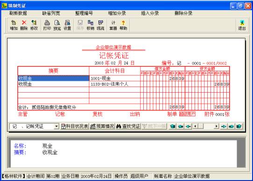
Task: Click the 缺省列宽 menu item
Action: coord(51,13)
